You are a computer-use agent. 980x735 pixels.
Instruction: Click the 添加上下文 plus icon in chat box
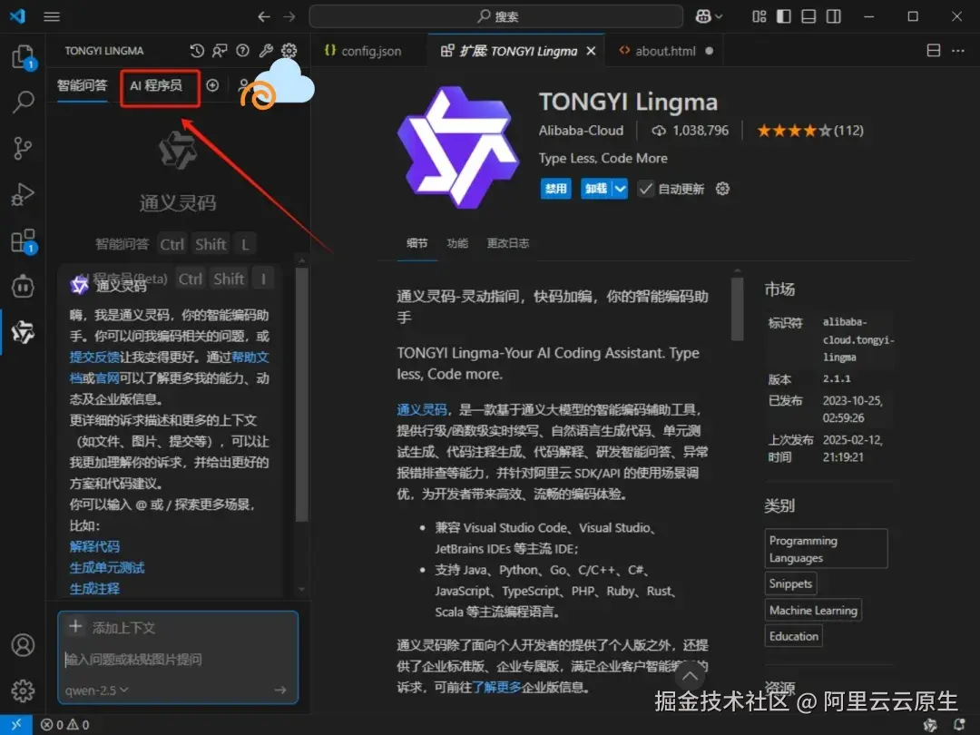(x=77, y=627)
